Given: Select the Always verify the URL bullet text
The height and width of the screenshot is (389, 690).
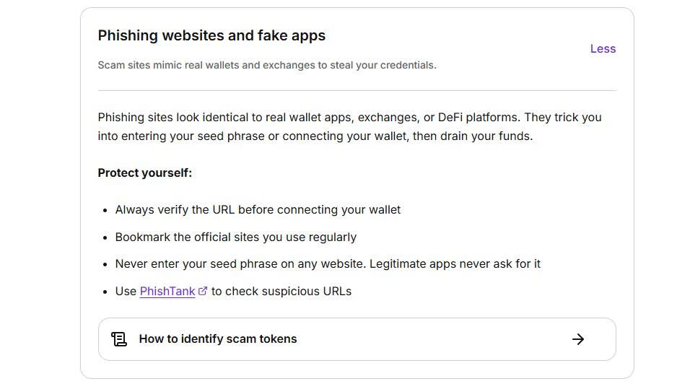Looking at the screenshot, I should 258,210.
